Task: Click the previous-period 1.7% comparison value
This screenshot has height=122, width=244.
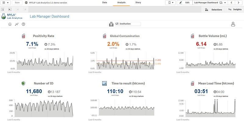Action: (x=133, y=45)
